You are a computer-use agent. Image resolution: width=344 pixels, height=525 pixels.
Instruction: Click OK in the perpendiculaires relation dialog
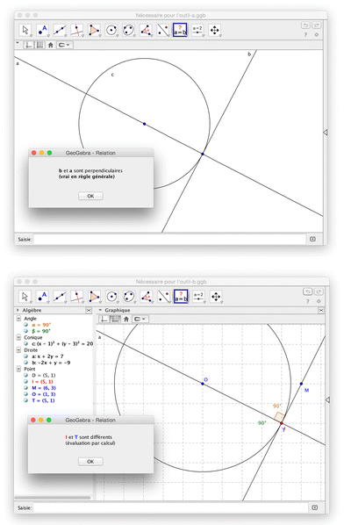90,196
